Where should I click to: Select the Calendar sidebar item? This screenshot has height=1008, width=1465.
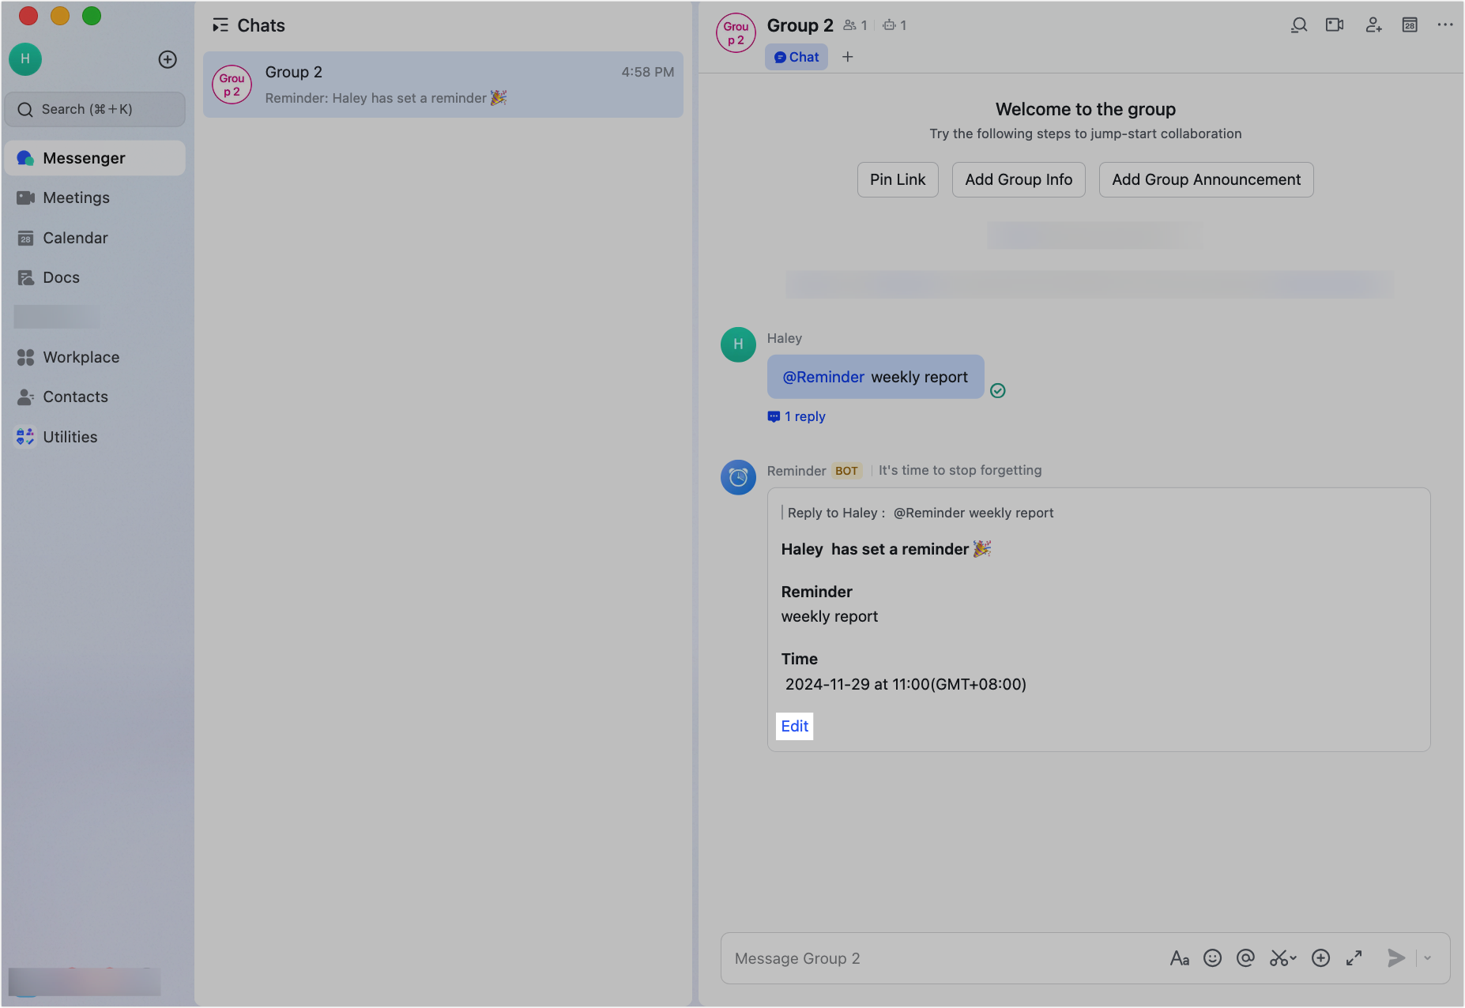click(75, 238)
